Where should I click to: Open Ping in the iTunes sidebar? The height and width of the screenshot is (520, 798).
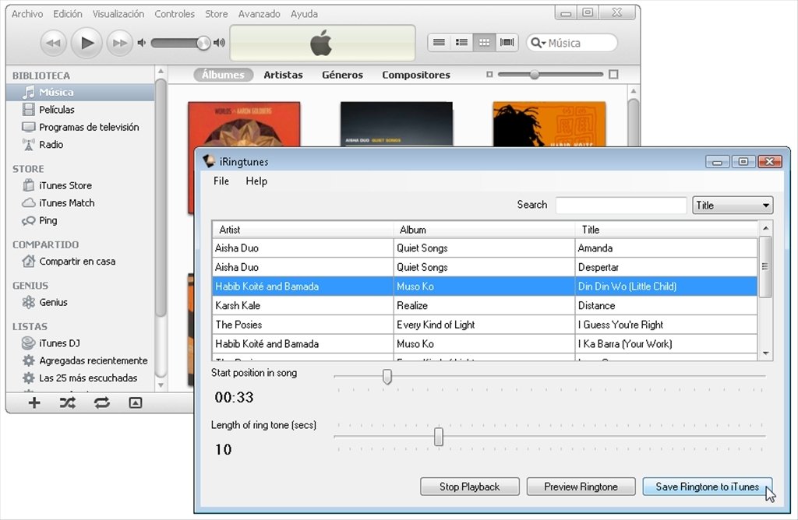coord(80,220)
